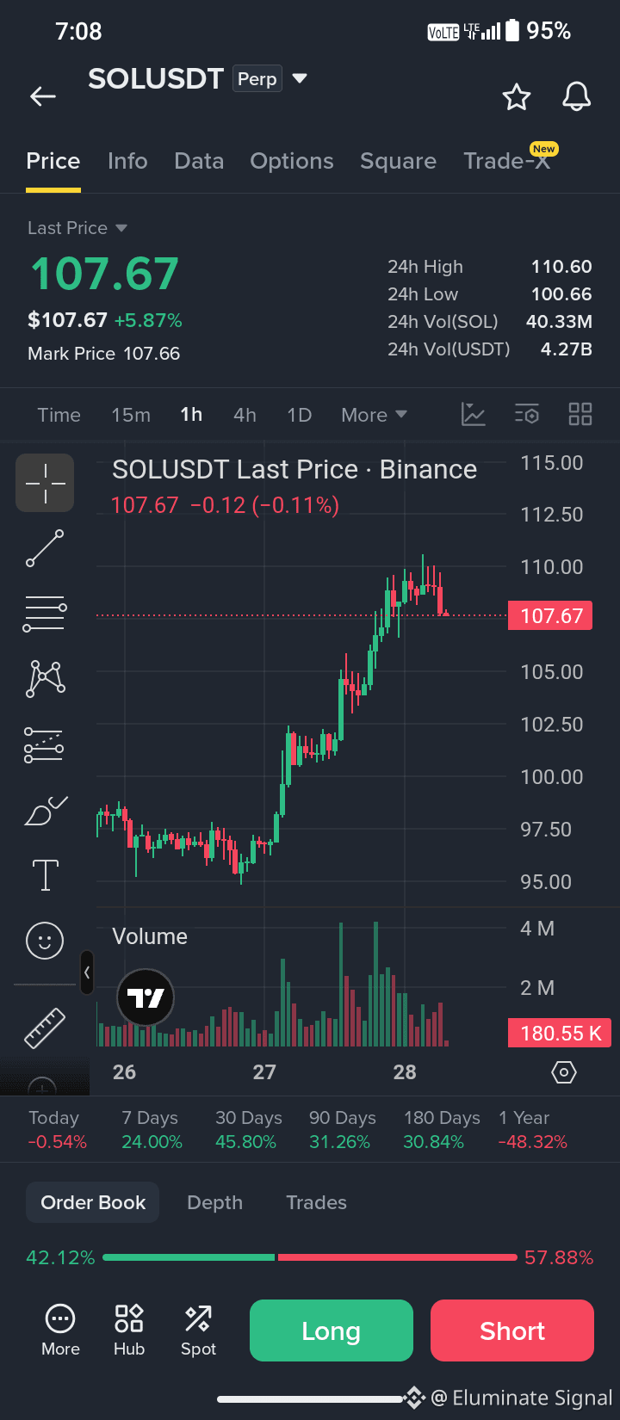Select the Time chart interval

59,415
